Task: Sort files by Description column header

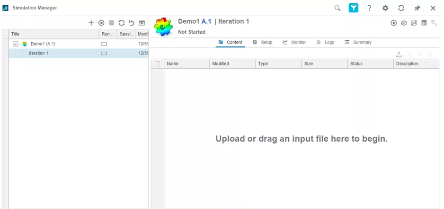Action: point(416,64)
